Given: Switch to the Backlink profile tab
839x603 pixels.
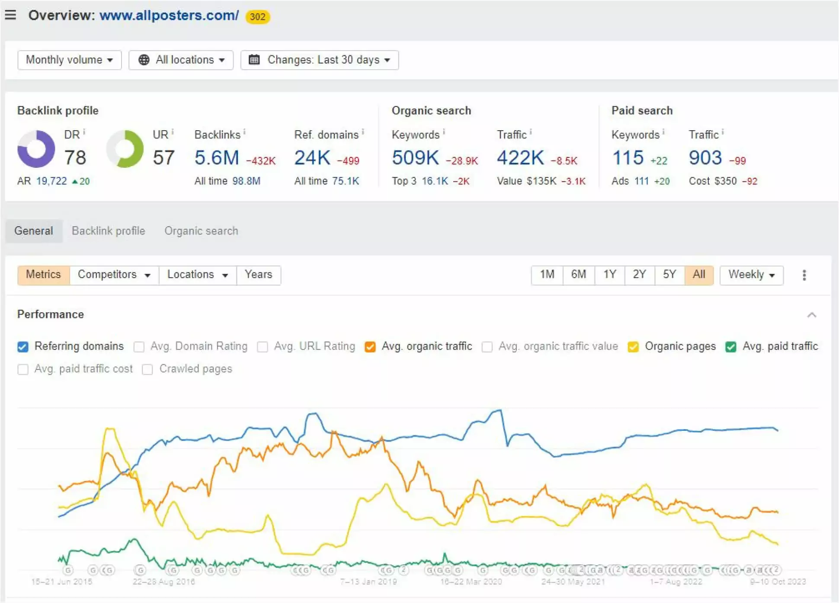Looking at the screenshot, I should click(108, 231).
